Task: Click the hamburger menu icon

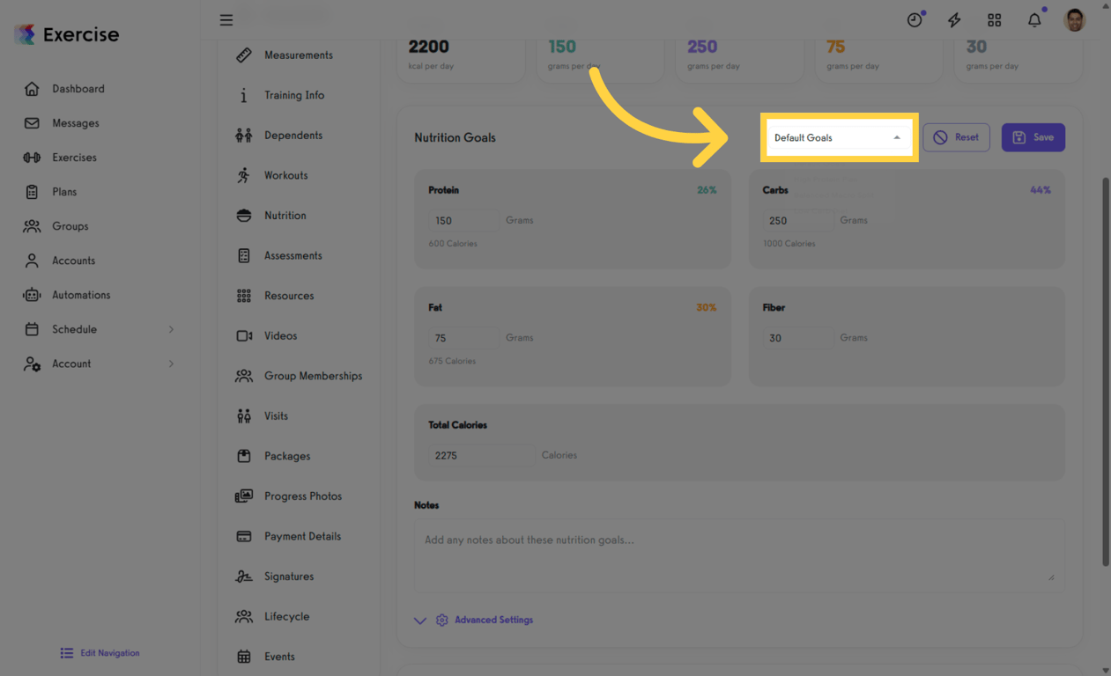Action: pos(226,19)
